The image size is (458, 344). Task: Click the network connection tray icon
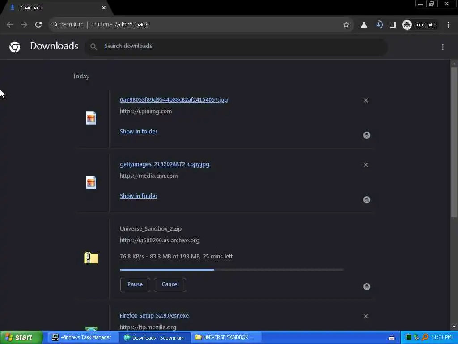click(x=416, y=338)
